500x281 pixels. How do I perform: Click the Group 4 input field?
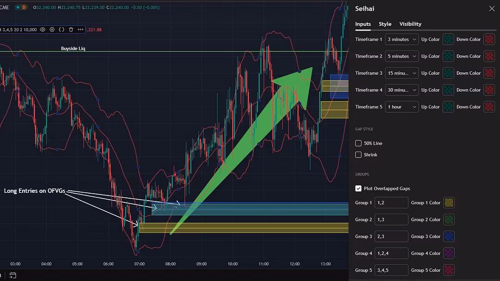[391, 253]
